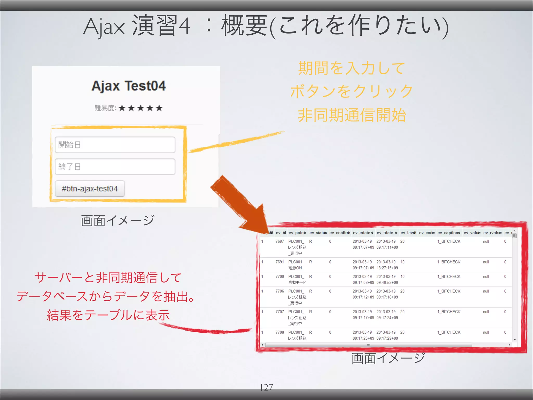Click the table's scroll-up arrow

[x=515, y=231]
